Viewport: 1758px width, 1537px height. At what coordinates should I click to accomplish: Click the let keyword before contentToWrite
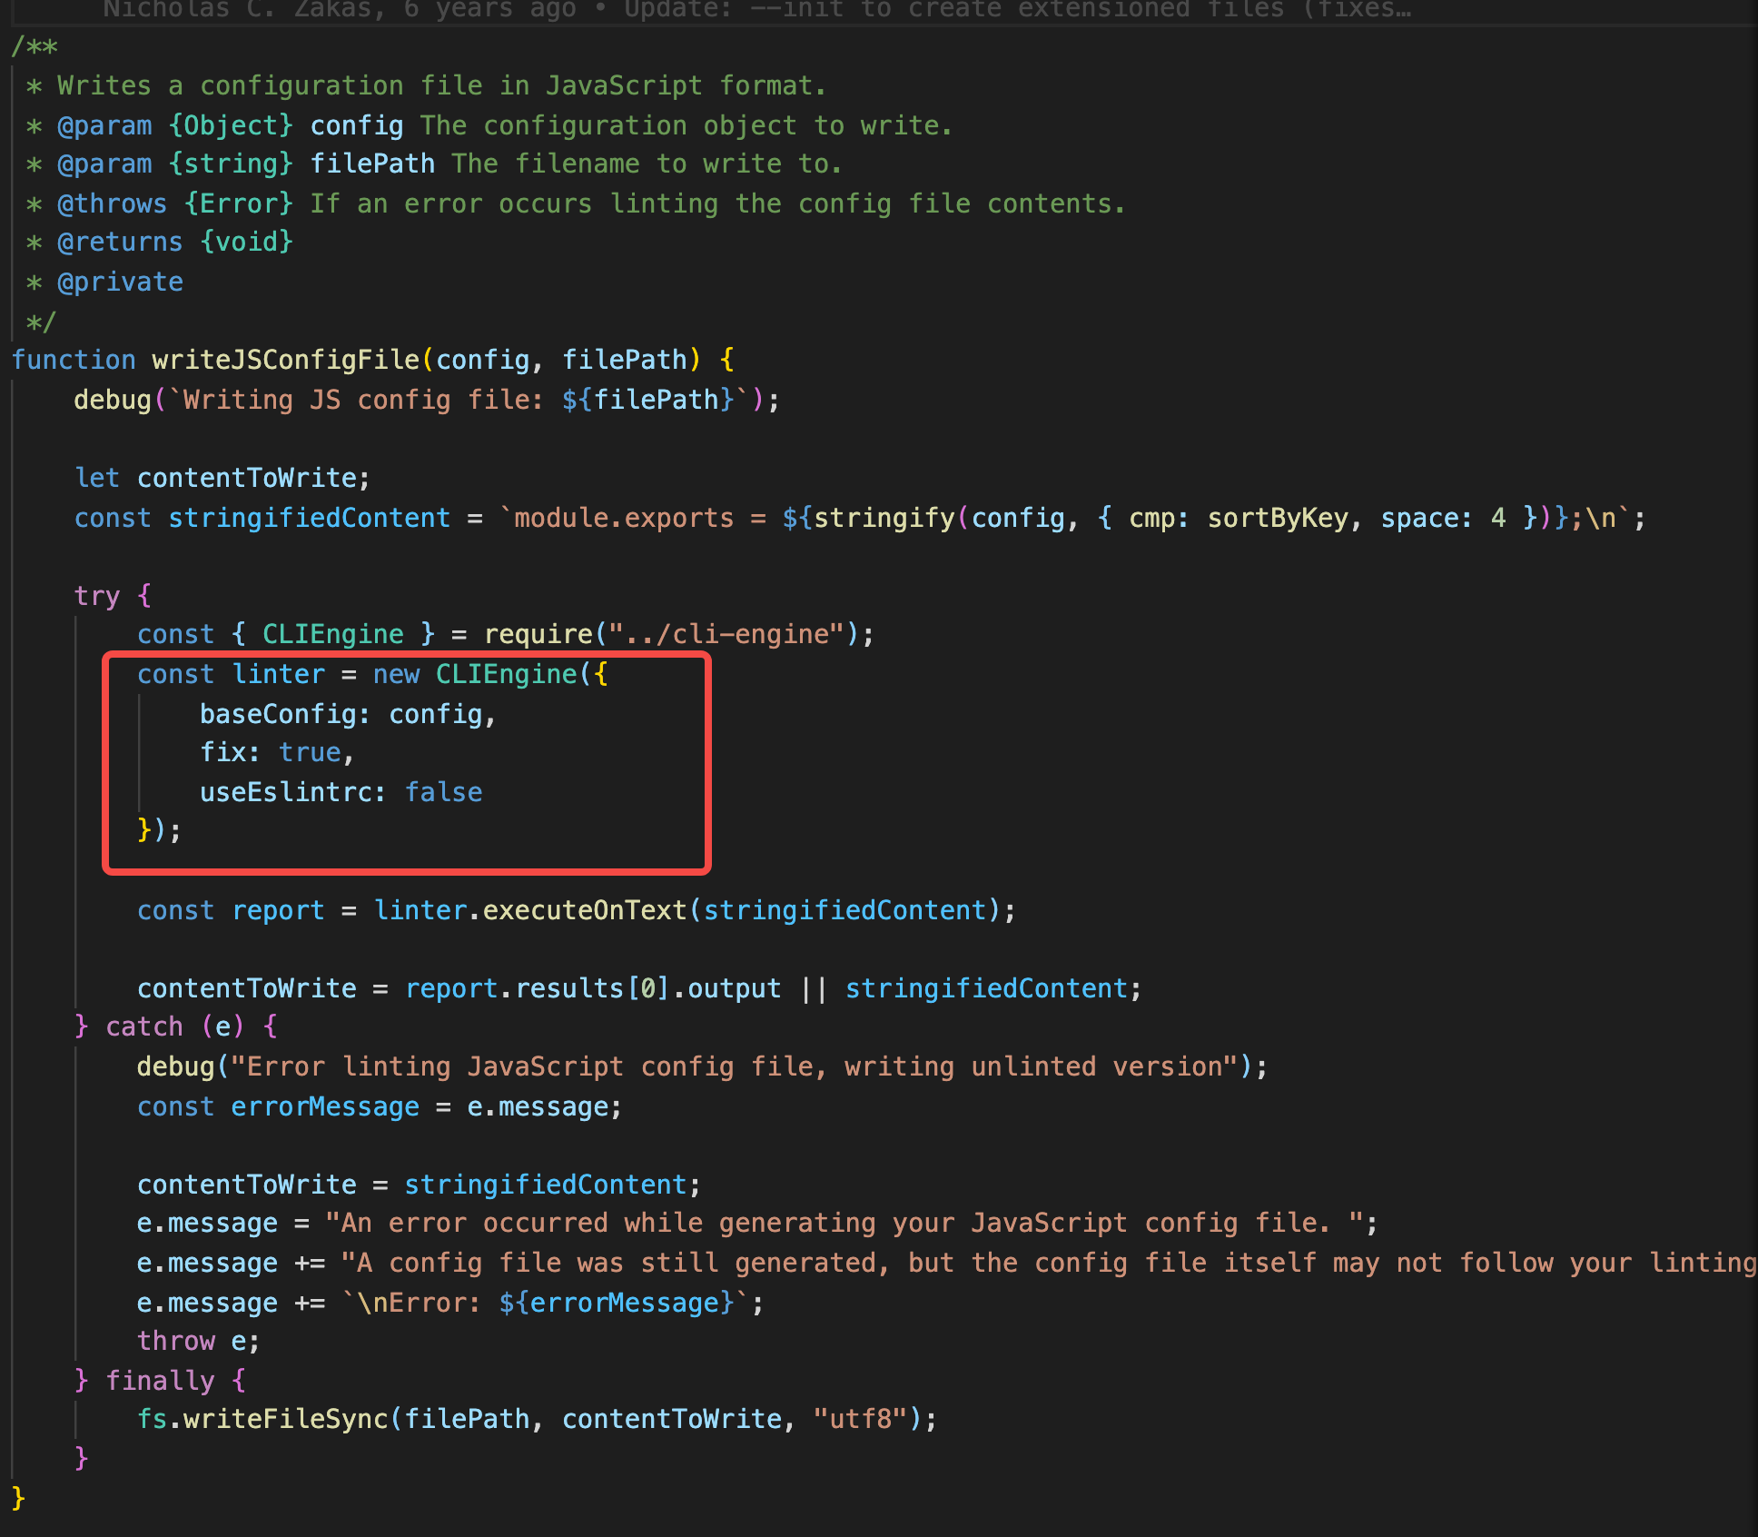tap(96, 478)
